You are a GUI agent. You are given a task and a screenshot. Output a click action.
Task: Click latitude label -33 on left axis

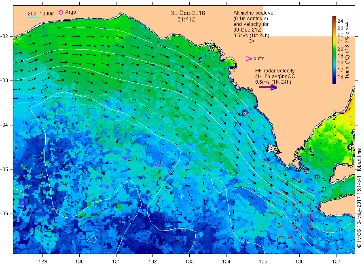pos(4,81)
